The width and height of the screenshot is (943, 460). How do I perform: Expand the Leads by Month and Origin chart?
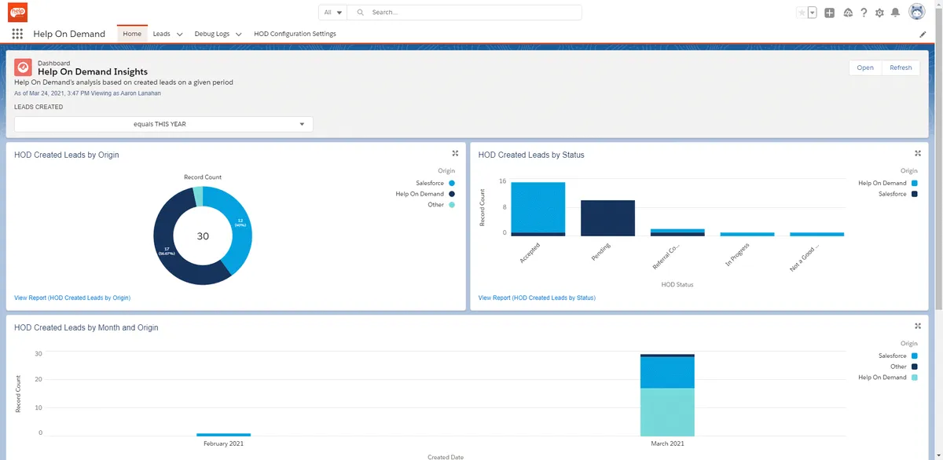coord(917,327)
